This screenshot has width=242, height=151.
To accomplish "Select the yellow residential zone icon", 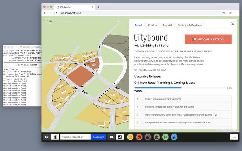I will [x=130, y=137].
